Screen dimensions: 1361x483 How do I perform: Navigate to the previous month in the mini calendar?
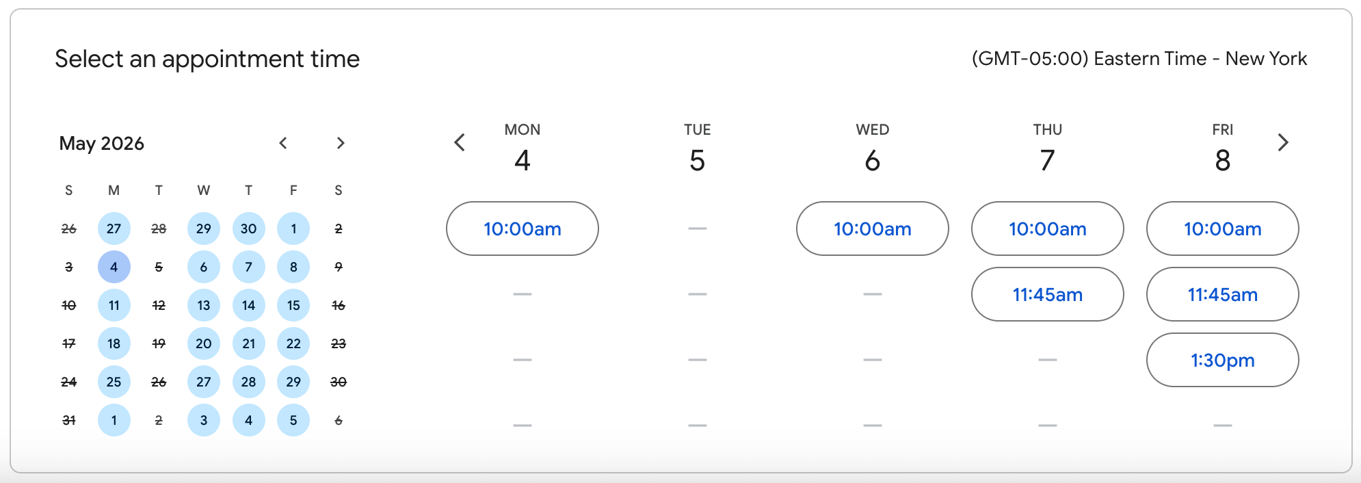(x=283, y=144)
